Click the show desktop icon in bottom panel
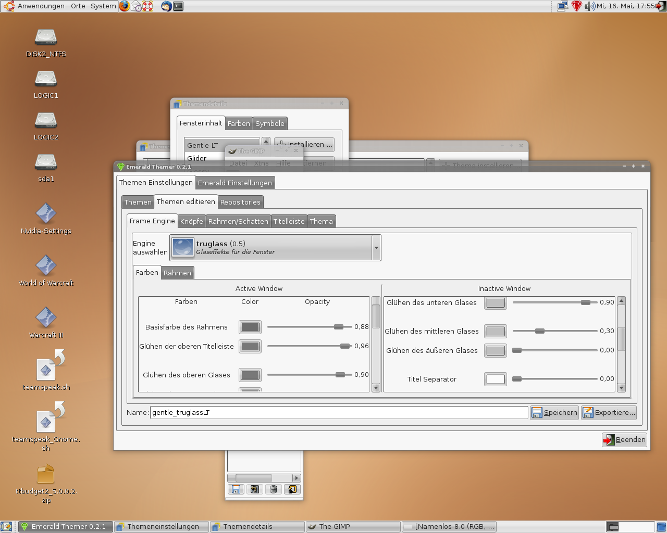The width and height of the screenshot is (667, 533). [6, 527]
